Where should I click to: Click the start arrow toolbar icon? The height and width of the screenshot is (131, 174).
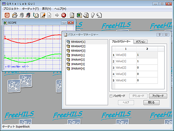[x=57, y=15]
